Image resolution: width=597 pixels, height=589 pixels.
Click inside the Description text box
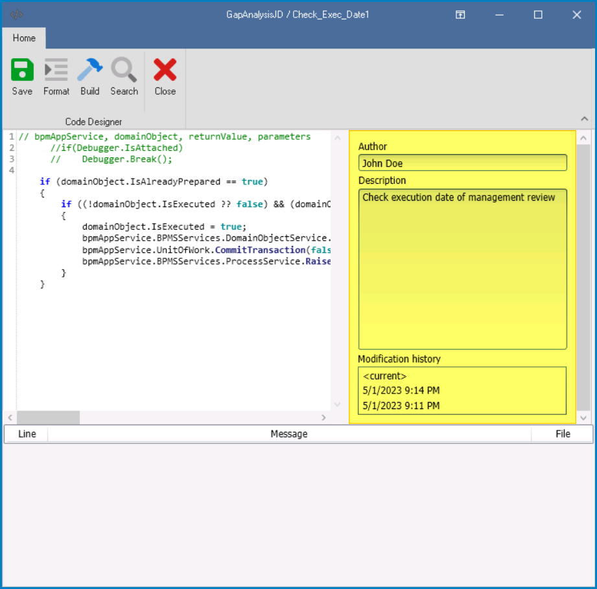point(462,269)
